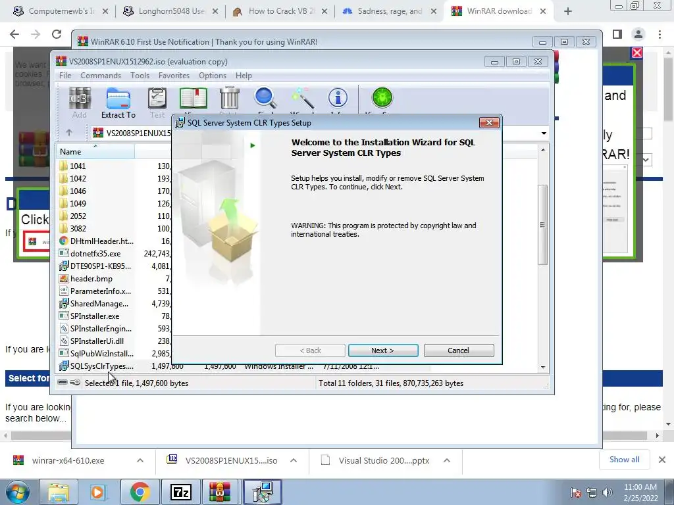The width and height of the screenshot is (674, 505).
Task: Select the SPInstaller.exe file
Action: click(95, 316)
